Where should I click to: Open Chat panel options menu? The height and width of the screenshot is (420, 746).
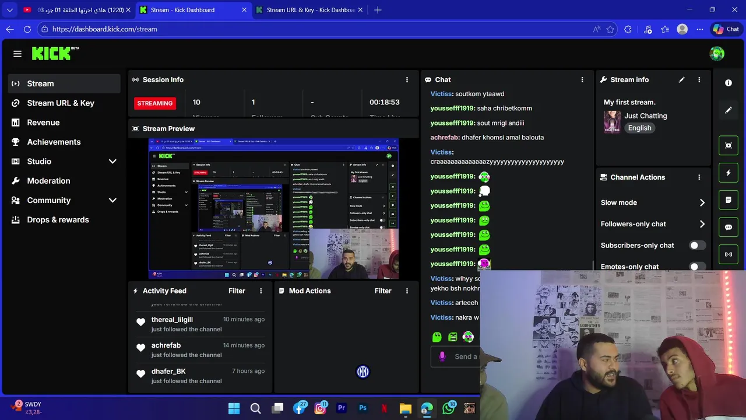[582, 79]
